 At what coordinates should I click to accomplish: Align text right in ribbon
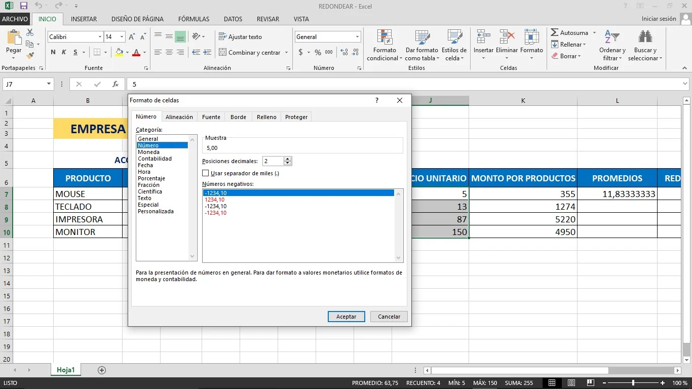coord(180,52)
